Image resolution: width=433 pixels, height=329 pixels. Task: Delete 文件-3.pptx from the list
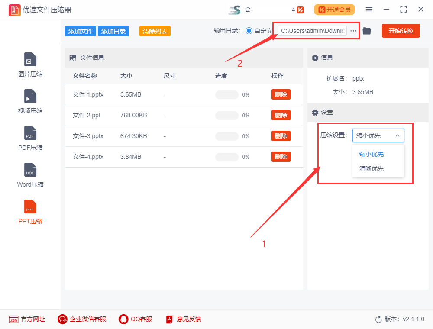pyautogui.click(x=281, y=136)
